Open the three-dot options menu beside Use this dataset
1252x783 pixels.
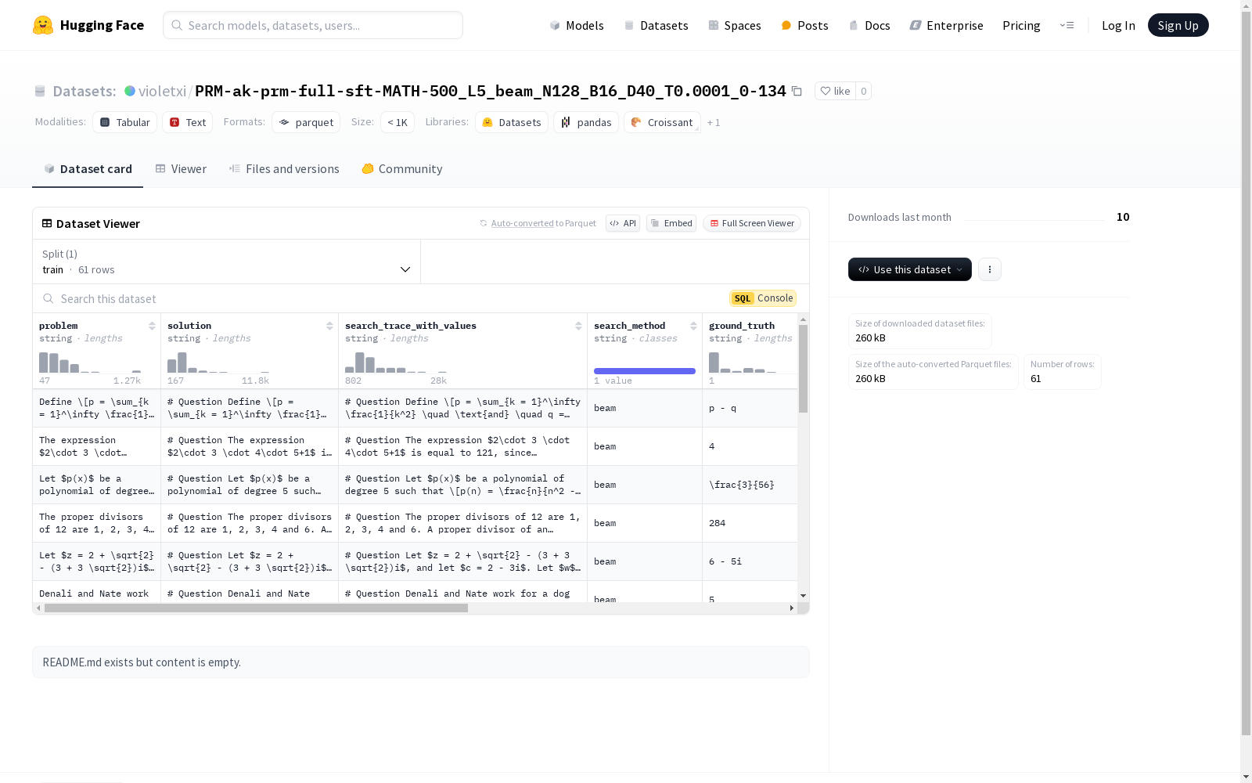(x=990, y=269)
